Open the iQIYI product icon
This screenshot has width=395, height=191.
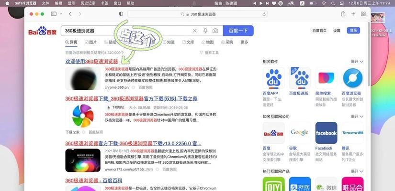coord(273,184)
